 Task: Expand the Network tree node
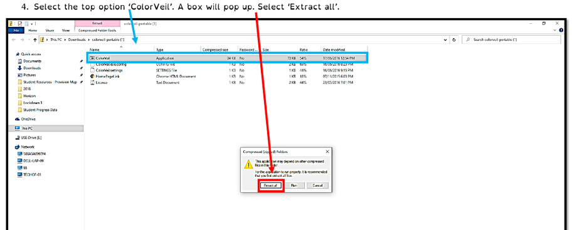pos(25,147)
